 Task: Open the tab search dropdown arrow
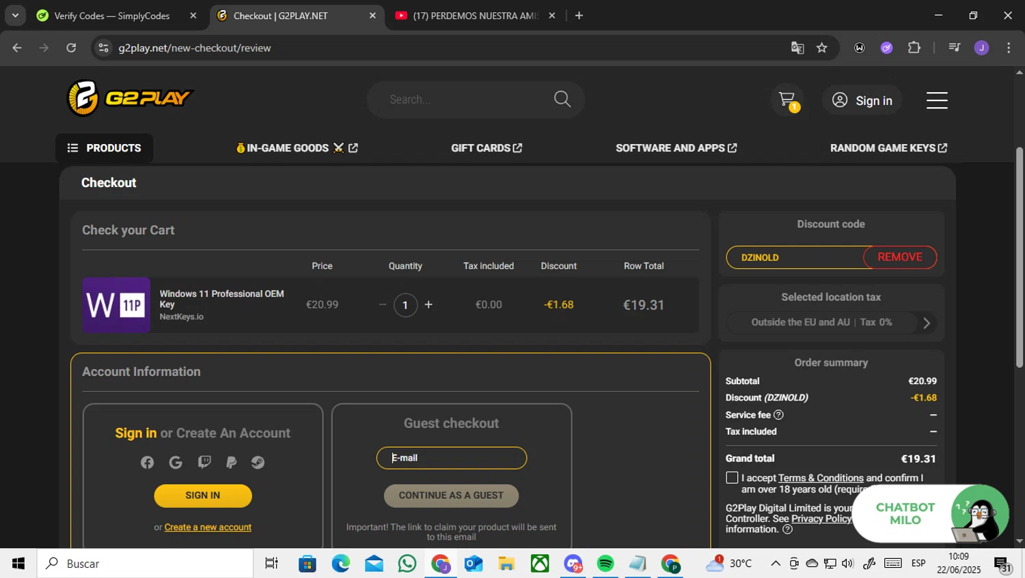point(15,15)
